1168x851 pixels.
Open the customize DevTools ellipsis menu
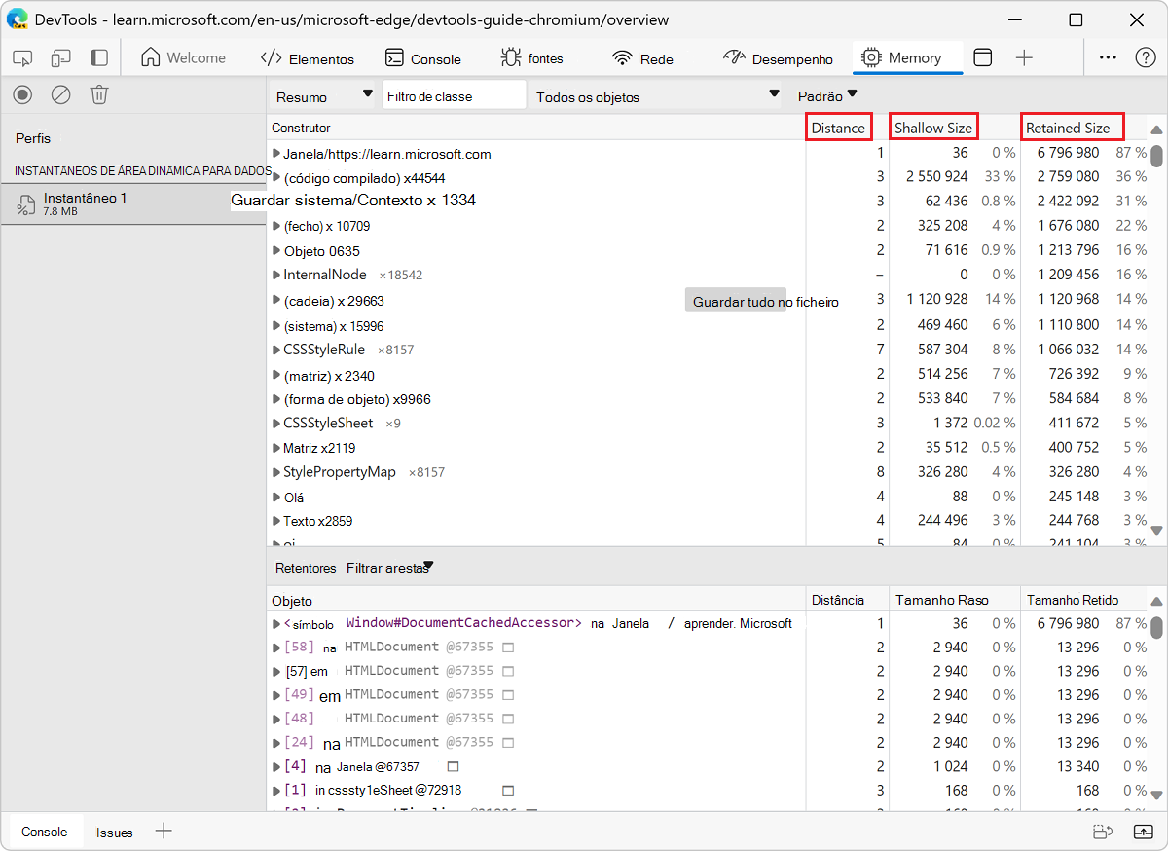coord(1108,58)
